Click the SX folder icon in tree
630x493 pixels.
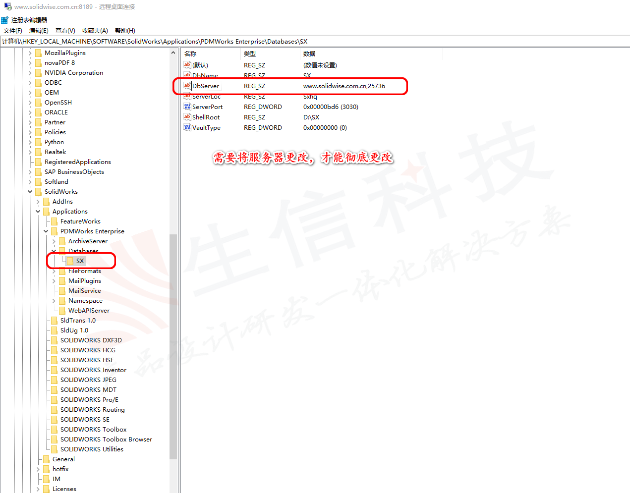(x=70, y=261)
